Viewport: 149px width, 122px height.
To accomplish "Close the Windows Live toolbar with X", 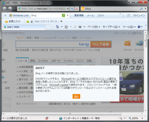I will pos(5,15).
